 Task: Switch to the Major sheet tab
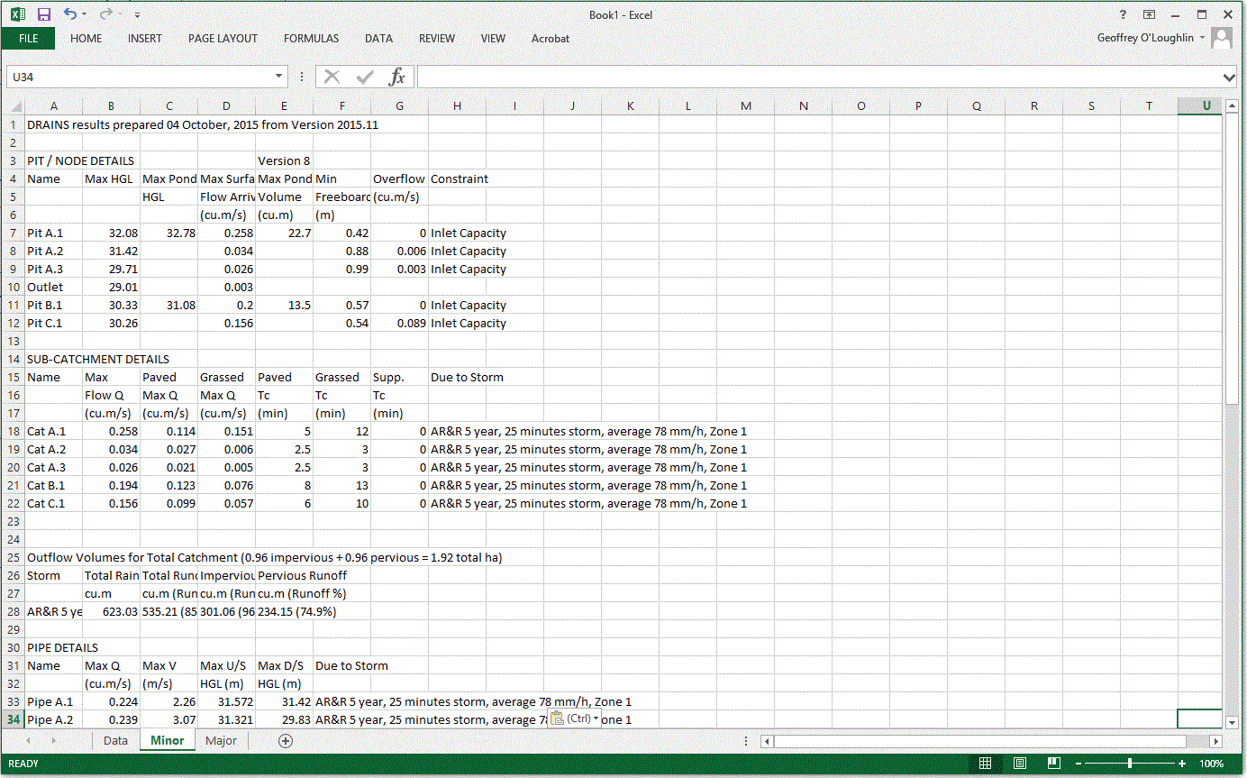click(x=221, y=740)
